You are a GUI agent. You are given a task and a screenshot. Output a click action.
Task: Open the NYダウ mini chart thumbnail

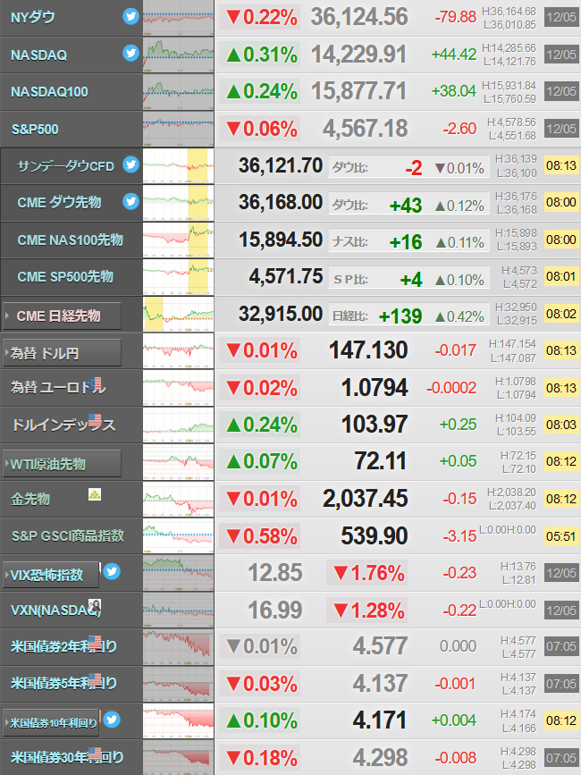click(179, 18)
